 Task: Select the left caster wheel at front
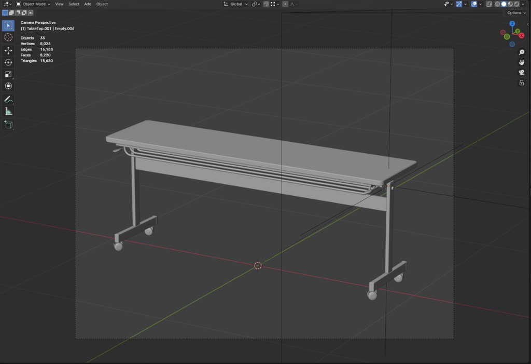point(118,246)
